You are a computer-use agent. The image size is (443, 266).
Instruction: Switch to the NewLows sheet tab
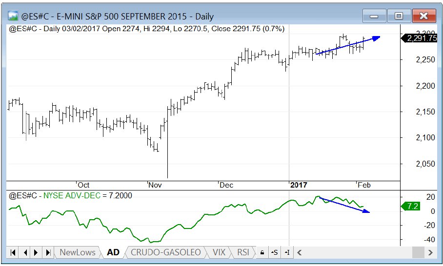click(78, 252)
